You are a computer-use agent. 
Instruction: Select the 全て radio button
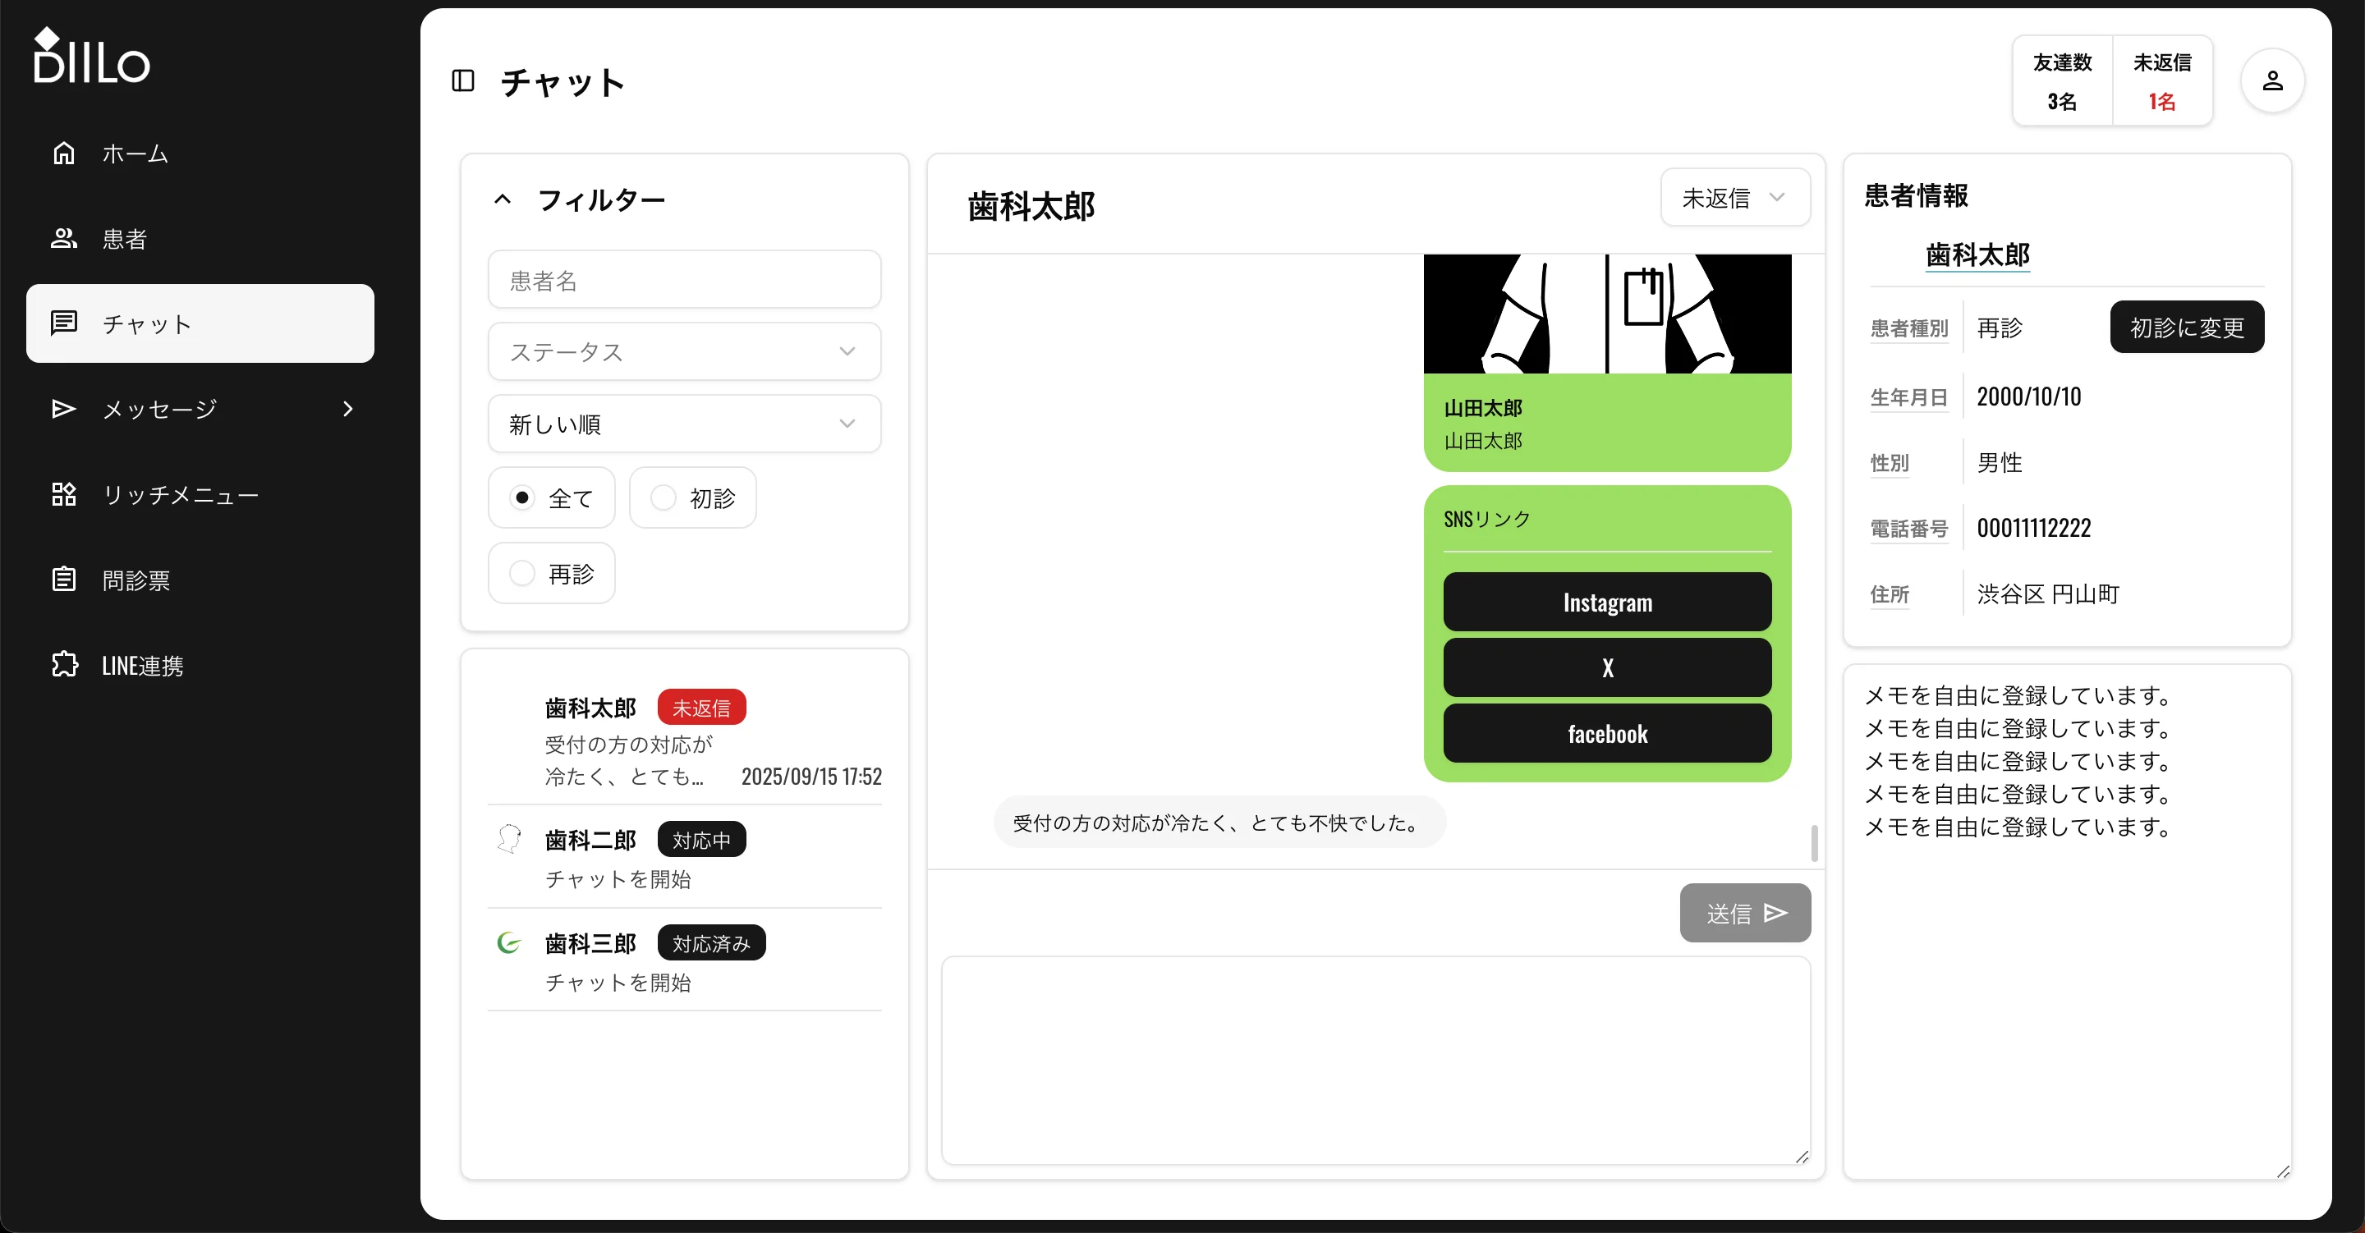click(x=521, y=497)
